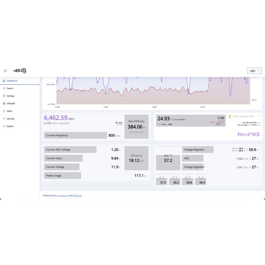Click the 1,562 RPM fan speed
The image size is (265, 265).
(242, 159)
